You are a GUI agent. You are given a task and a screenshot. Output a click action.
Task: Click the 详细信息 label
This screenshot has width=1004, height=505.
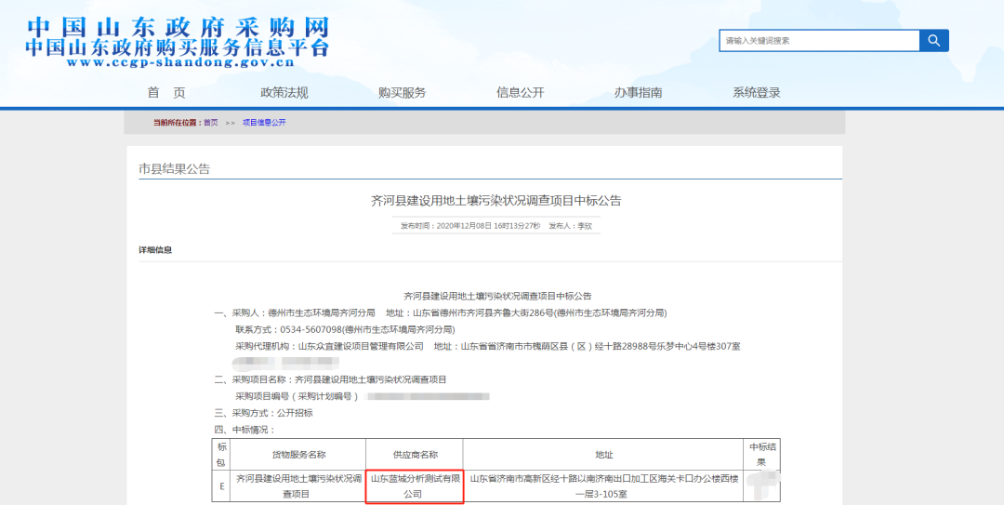155,250
